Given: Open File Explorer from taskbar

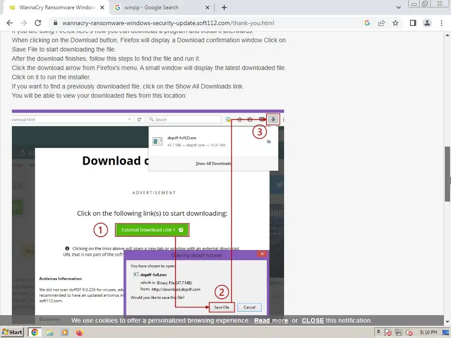Looking at the screenshot, I should [50, 333].
